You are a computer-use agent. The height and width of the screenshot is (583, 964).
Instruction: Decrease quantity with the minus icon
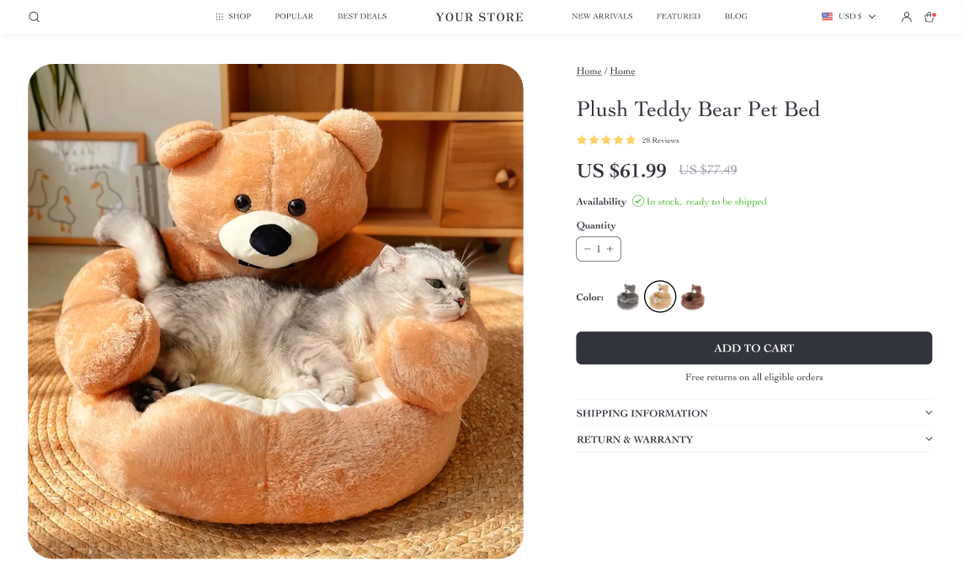coord(588,249)
